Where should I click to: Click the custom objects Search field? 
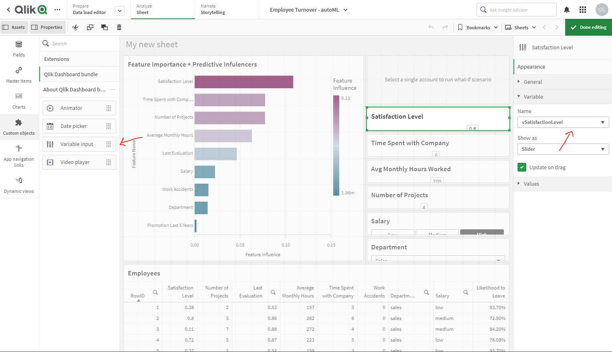click(x=79, y=43)
